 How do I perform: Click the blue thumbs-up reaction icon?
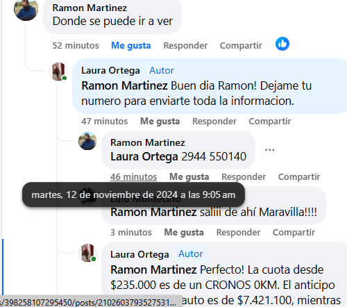pos(282,44)
